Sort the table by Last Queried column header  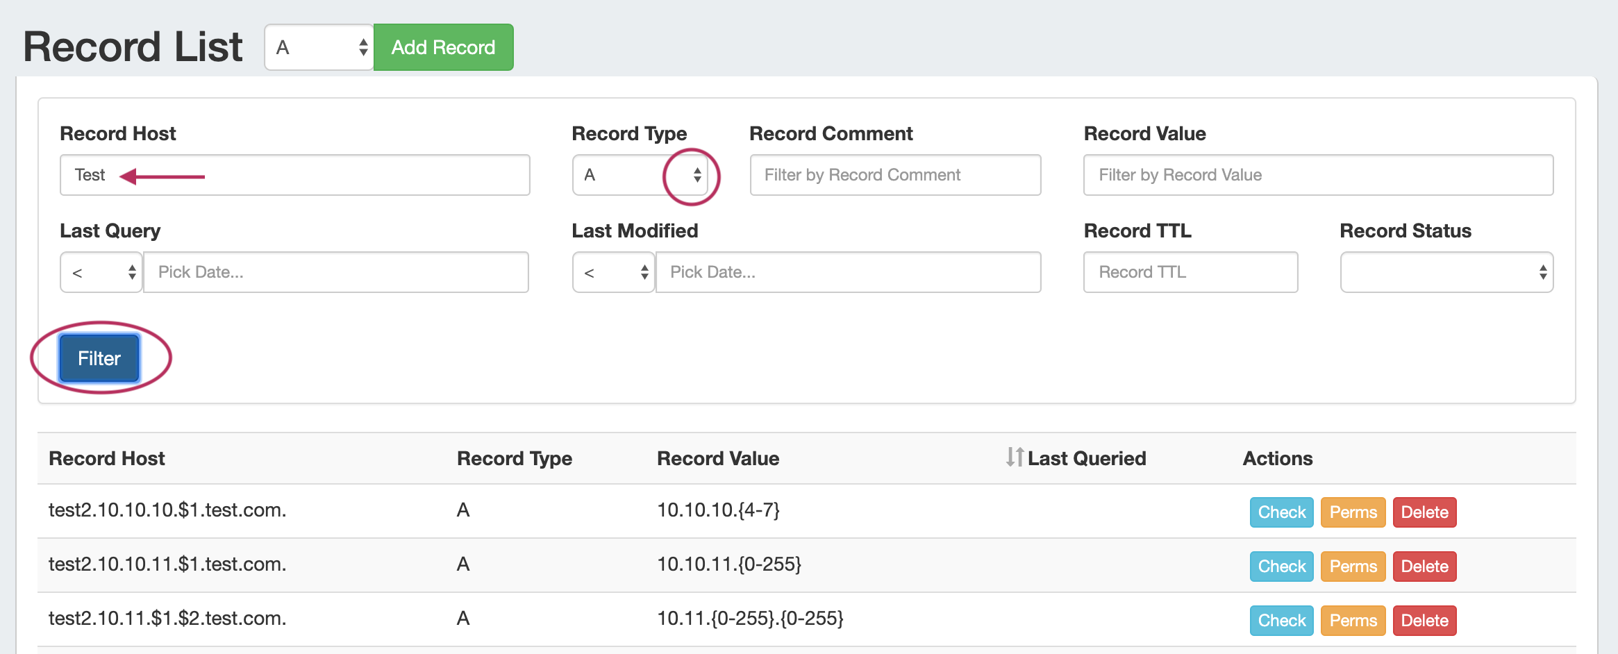(1086, 458)
